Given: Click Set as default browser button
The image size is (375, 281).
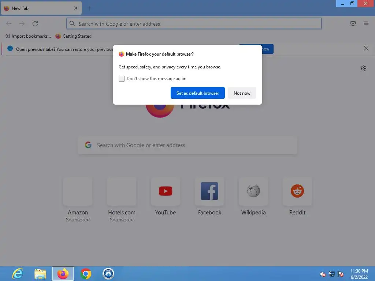Looking at the screenshot, I should click(x=197, y=93).
